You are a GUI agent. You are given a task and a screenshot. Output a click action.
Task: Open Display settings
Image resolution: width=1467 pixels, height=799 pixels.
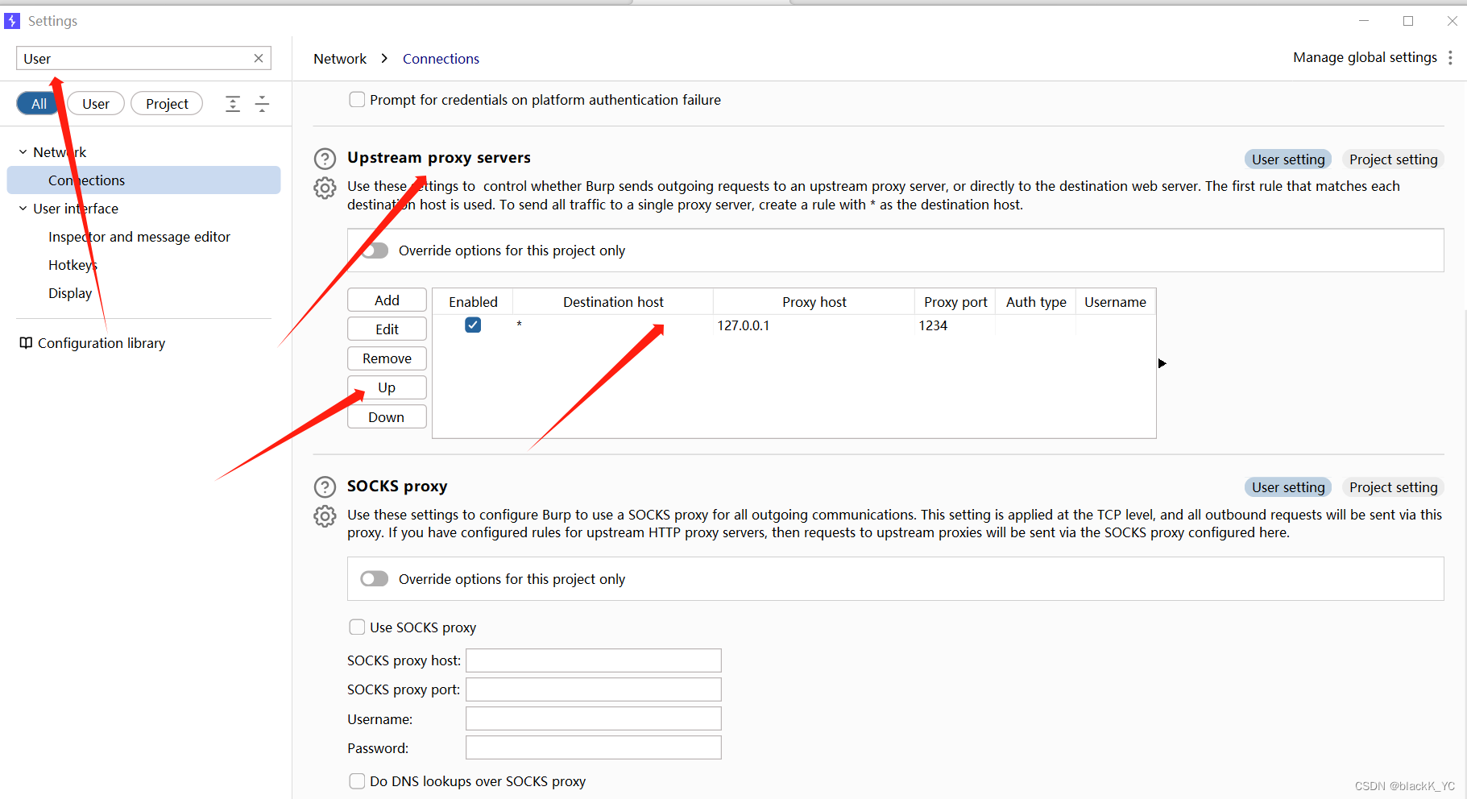coord(70,293)
